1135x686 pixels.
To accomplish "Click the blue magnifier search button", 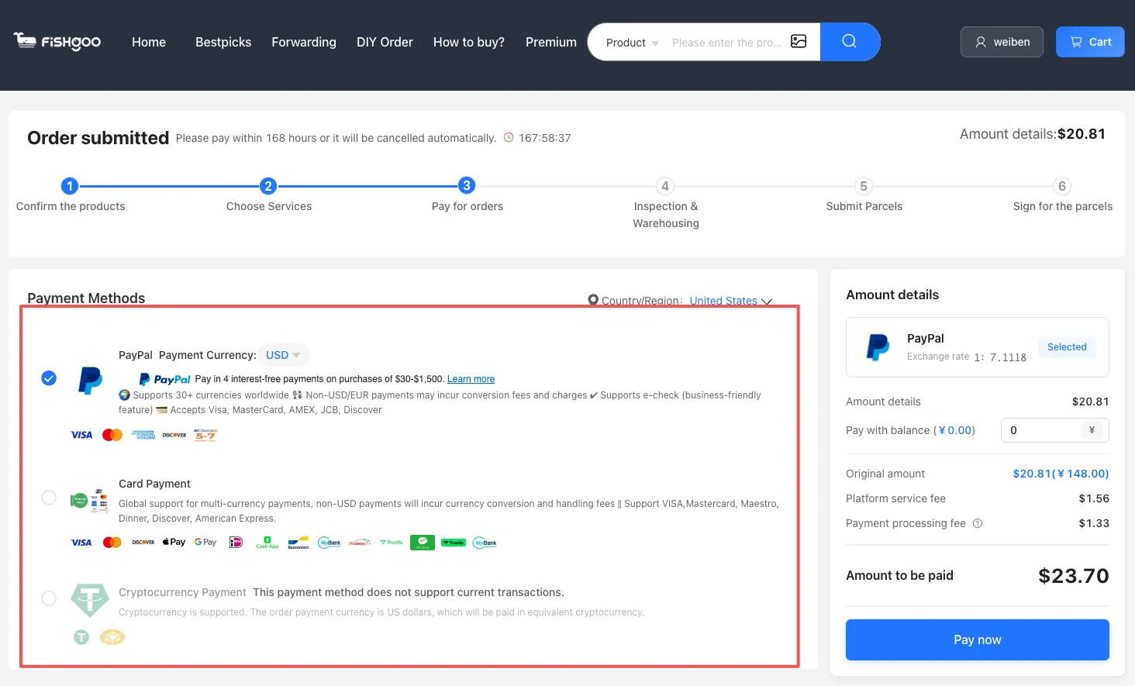I will [850, 41].
